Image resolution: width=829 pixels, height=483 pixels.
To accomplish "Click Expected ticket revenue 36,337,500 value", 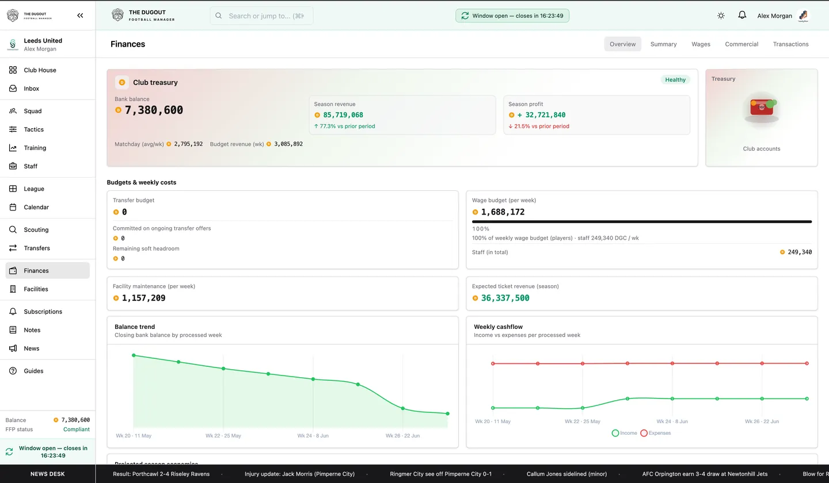I will pyautogui.click(x=505, y=298).
